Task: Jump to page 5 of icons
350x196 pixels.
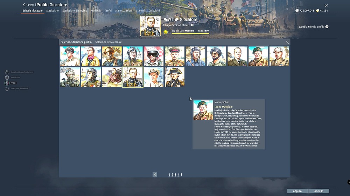Action: click(181, 174)
